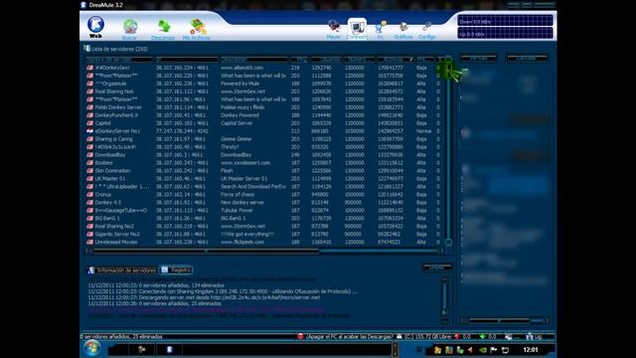The image size is (636, 358).
Task: Select the Donkey 4.5 server row
Action: 263,202
